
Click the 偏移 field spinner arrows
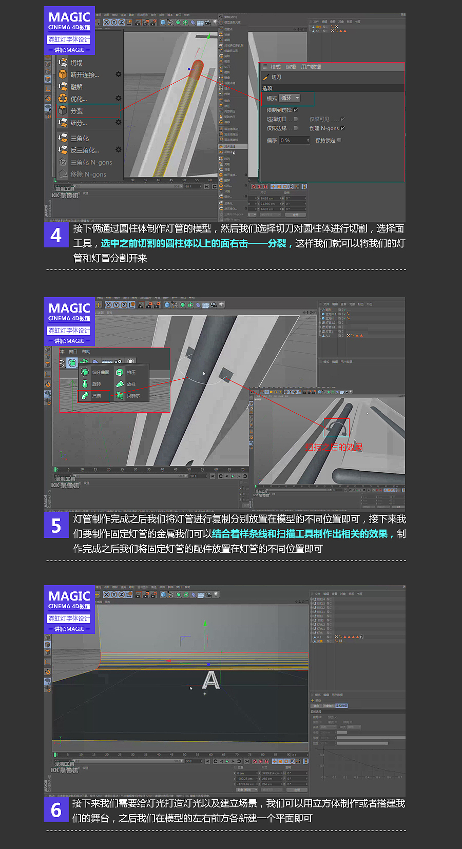[x=308, y=140]
